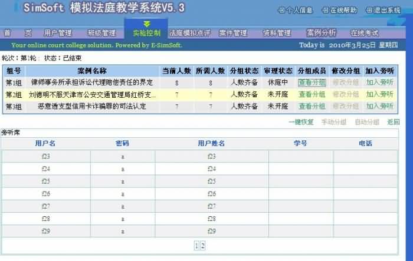Click 加入旁听 for 第3组
The width and height of the screenshot is (413, 261).
(379, 106)
